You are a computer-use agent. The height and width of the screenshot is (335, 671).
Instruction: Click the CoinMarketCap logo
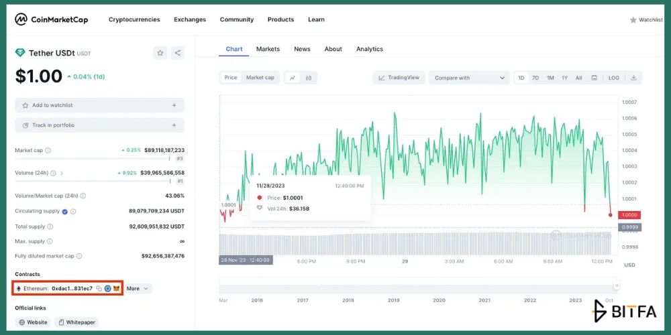[x=52, y=19]
